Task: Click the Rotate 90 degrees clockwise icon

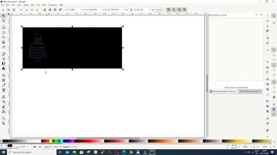Action: tap(26, 9)
